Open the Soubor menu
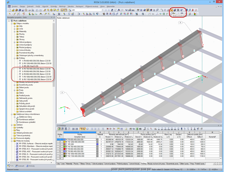Image resolution: width=229 pixels, height=172 pixels. (14, 6)
